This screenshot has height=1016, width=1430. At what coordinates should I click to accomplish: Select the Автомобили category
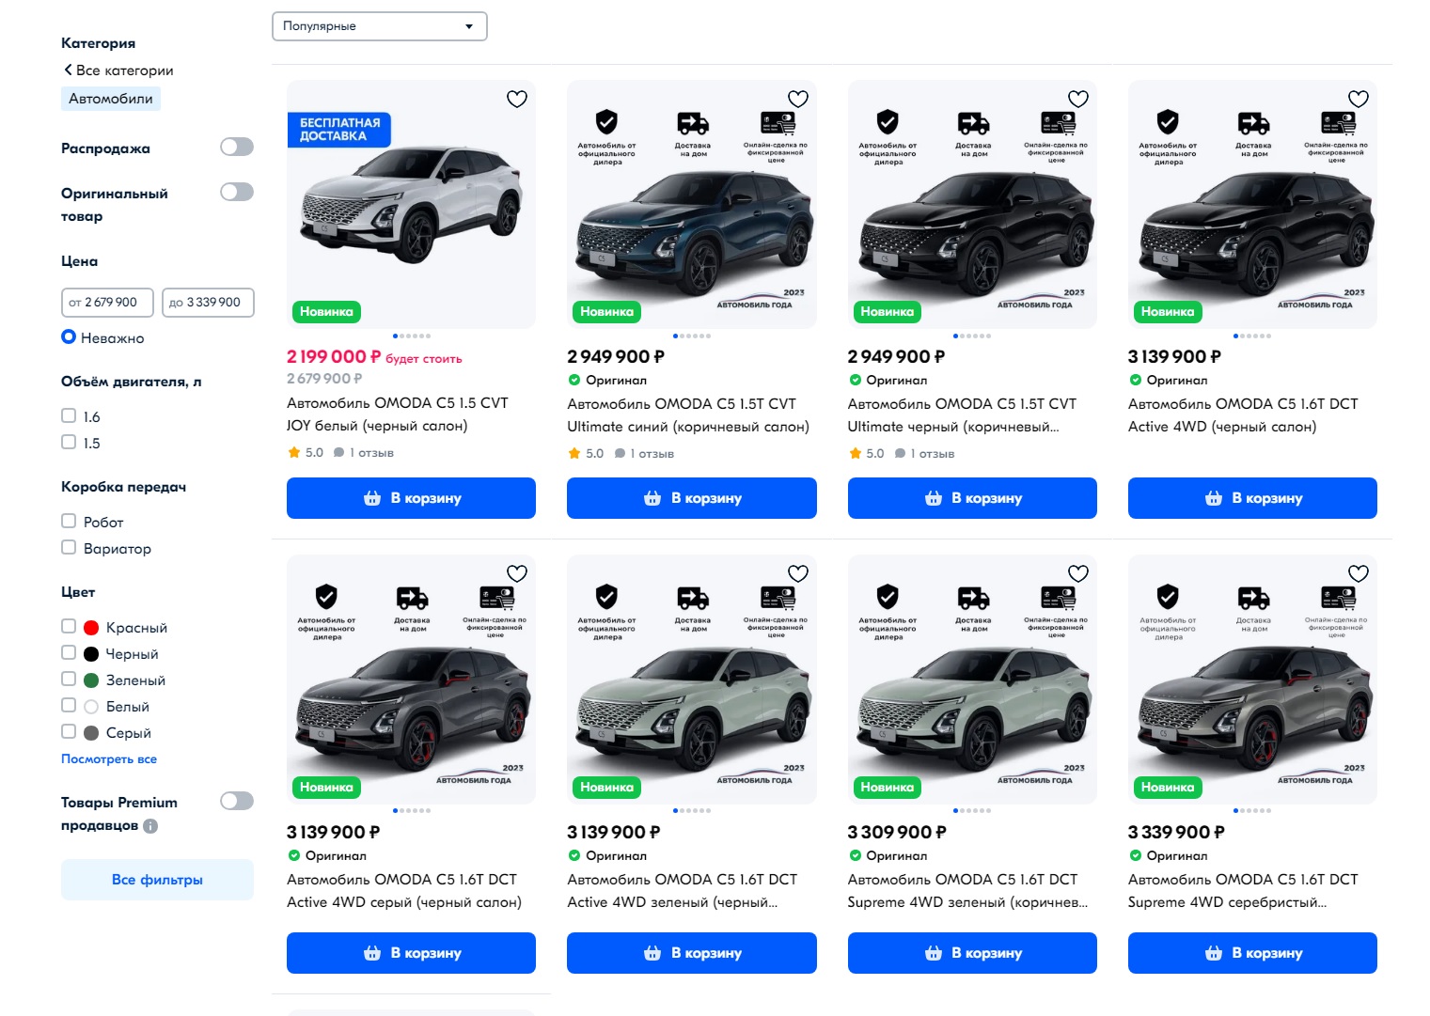pyautogui.click(x=111, y=99)
